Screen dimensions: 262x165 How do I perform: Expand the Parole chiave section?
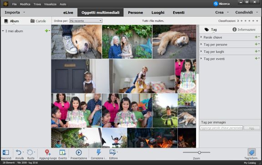coord(201,37)
